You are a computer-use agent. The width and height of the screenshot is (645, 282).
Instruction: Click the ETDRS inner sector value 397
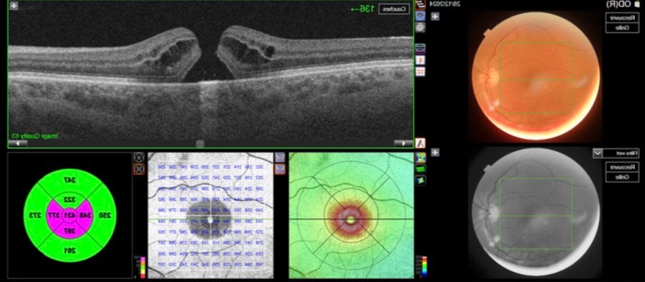70,232
